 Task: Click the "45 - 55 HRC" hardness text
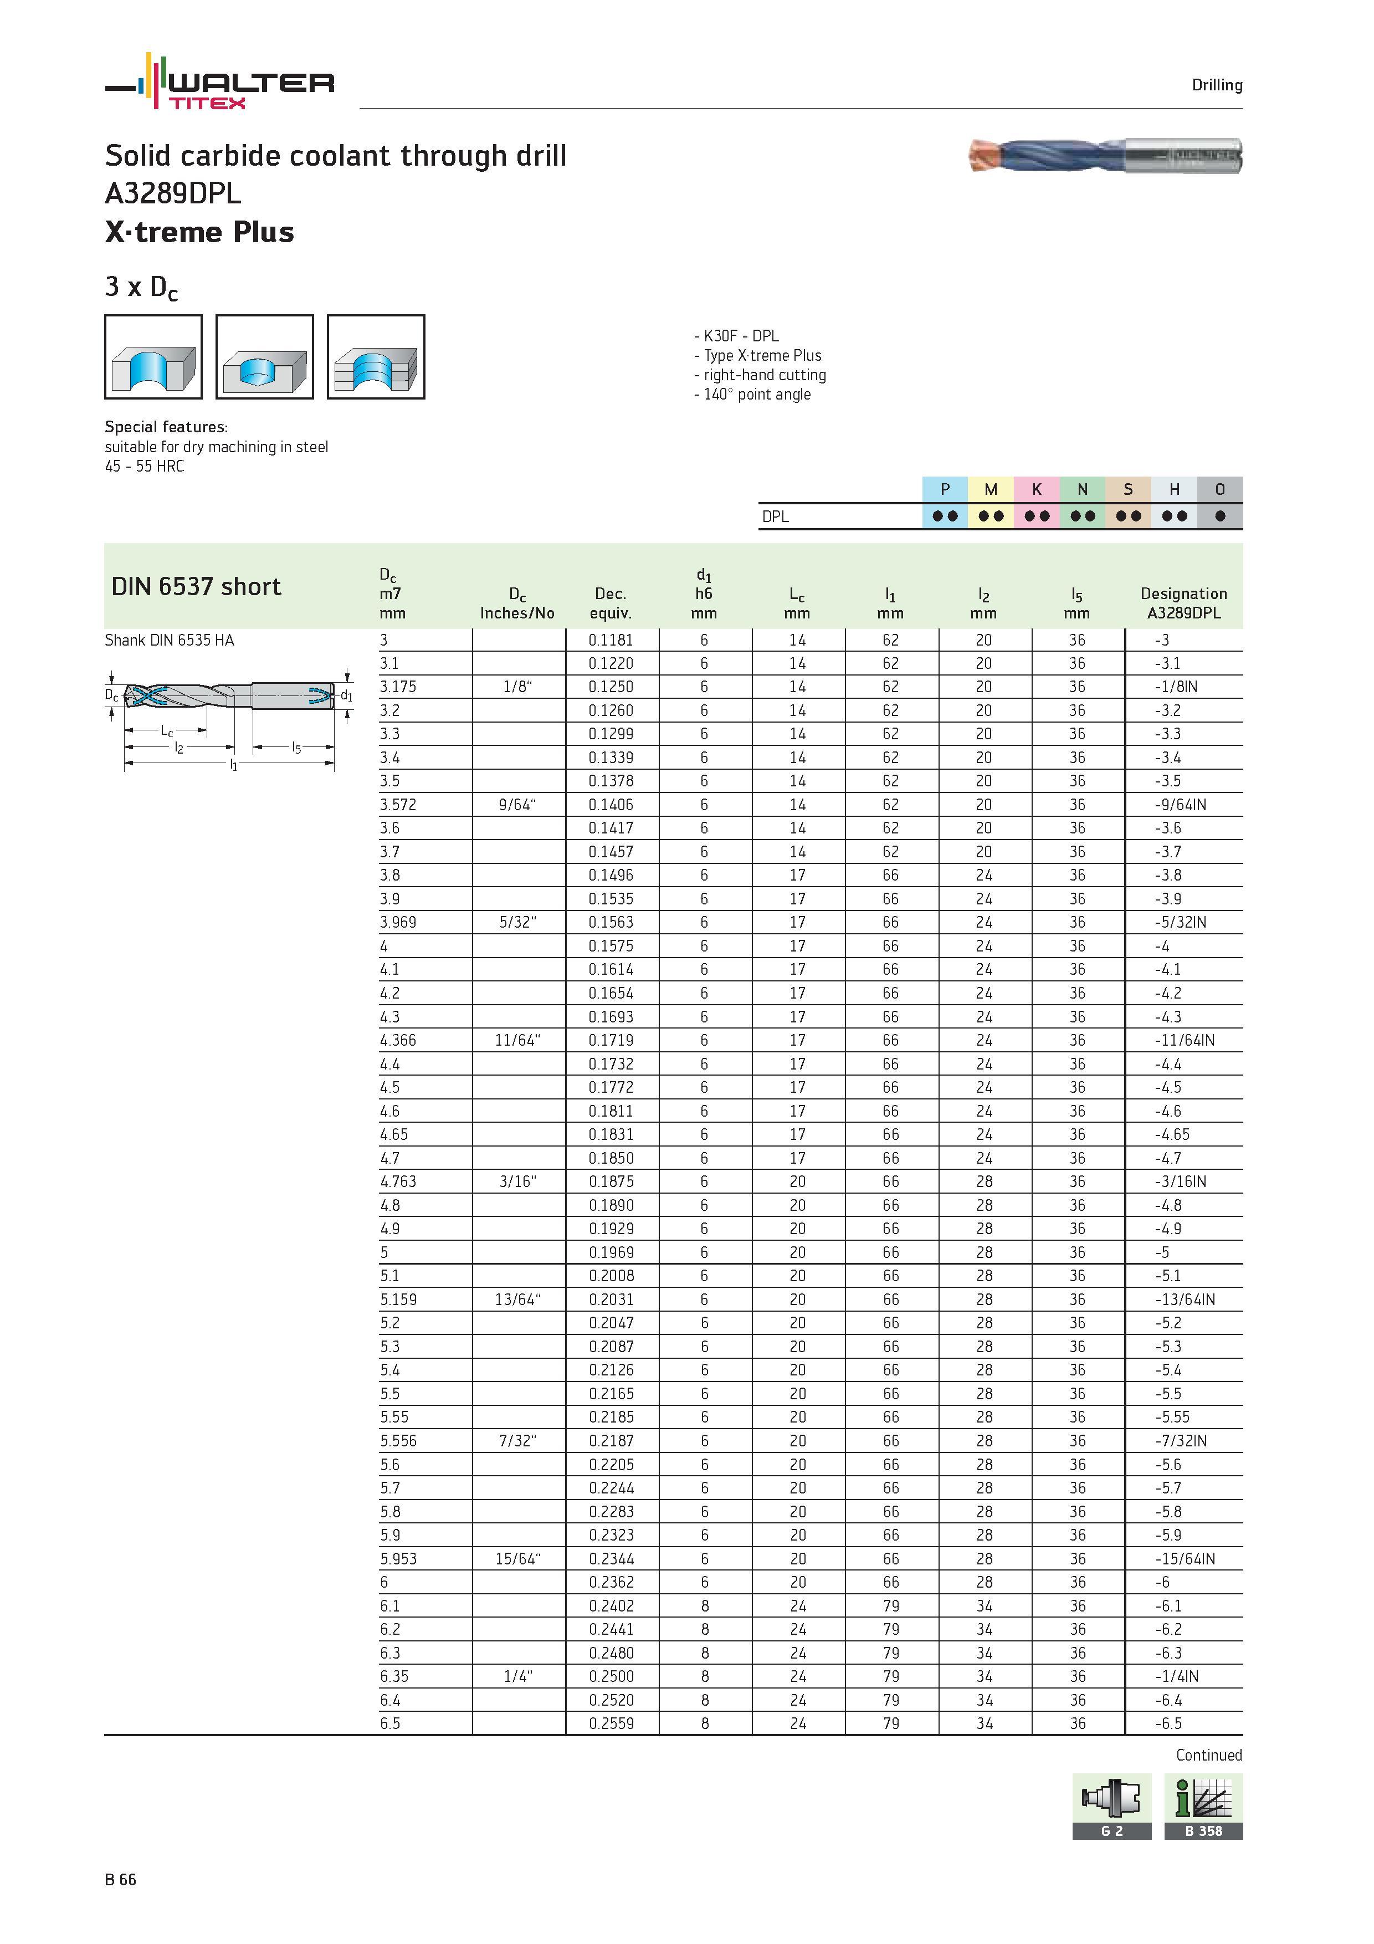click(x=144, y=467)
